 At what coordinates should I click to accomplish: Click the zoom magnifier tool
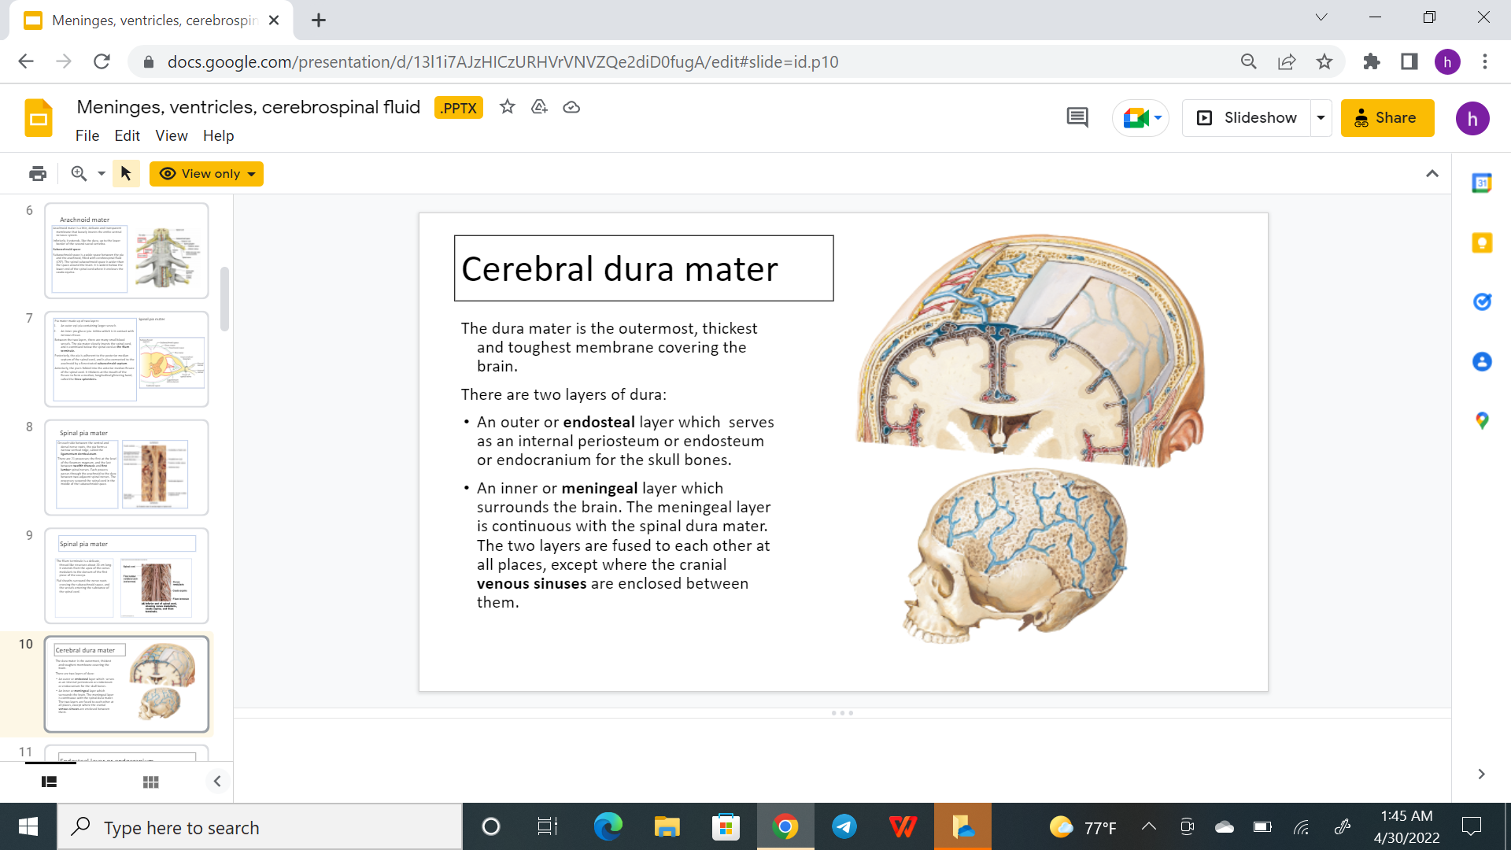79,174
